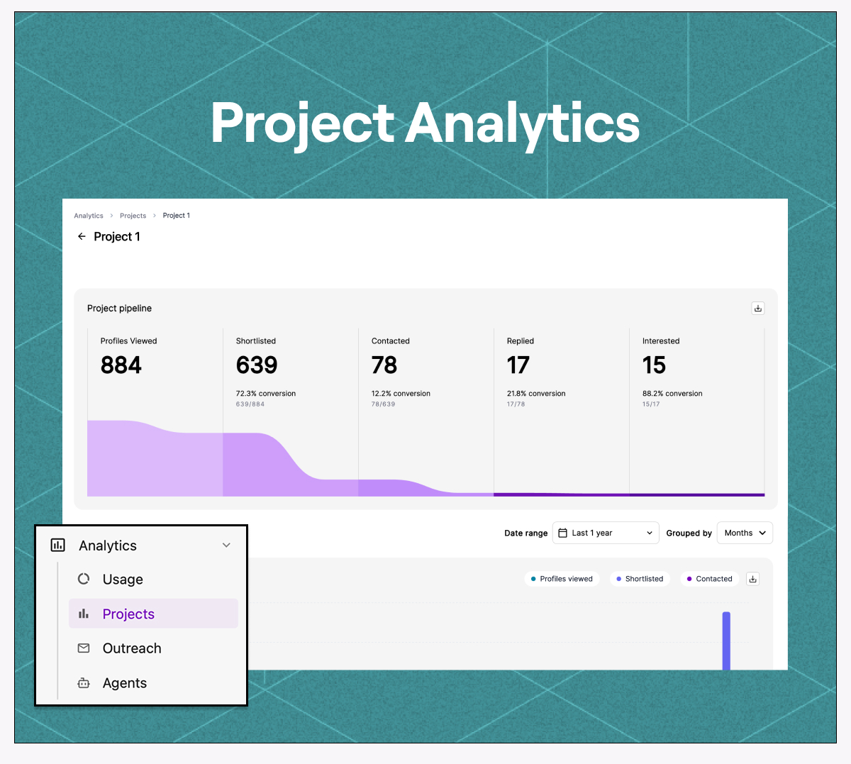The image size is (851, 764).
Task: Click the Shortlisted 639 funnel stage
Action: click(291, 412)
